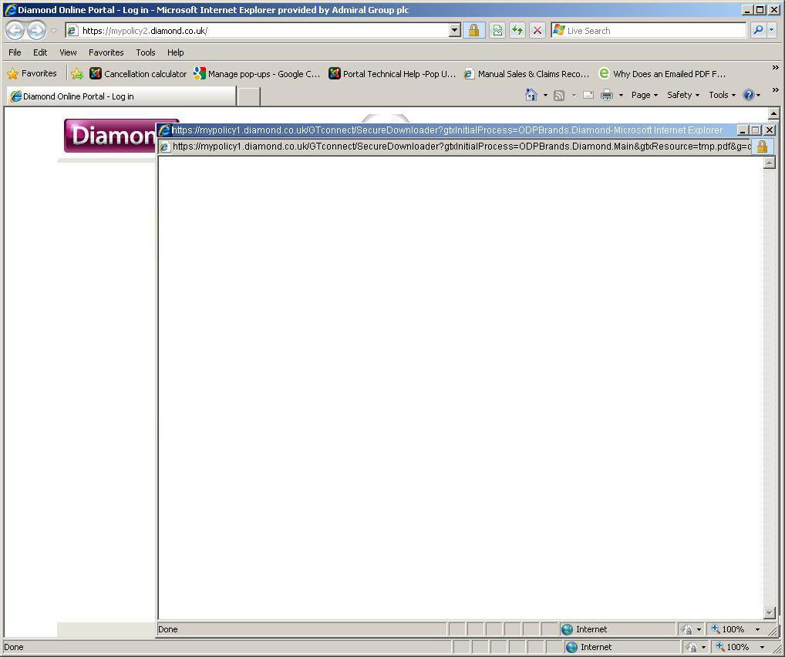Maximize the SecureDownloader popup window
Image resolution: width=785 pixels, height=657 pixels.
point(756,130)
